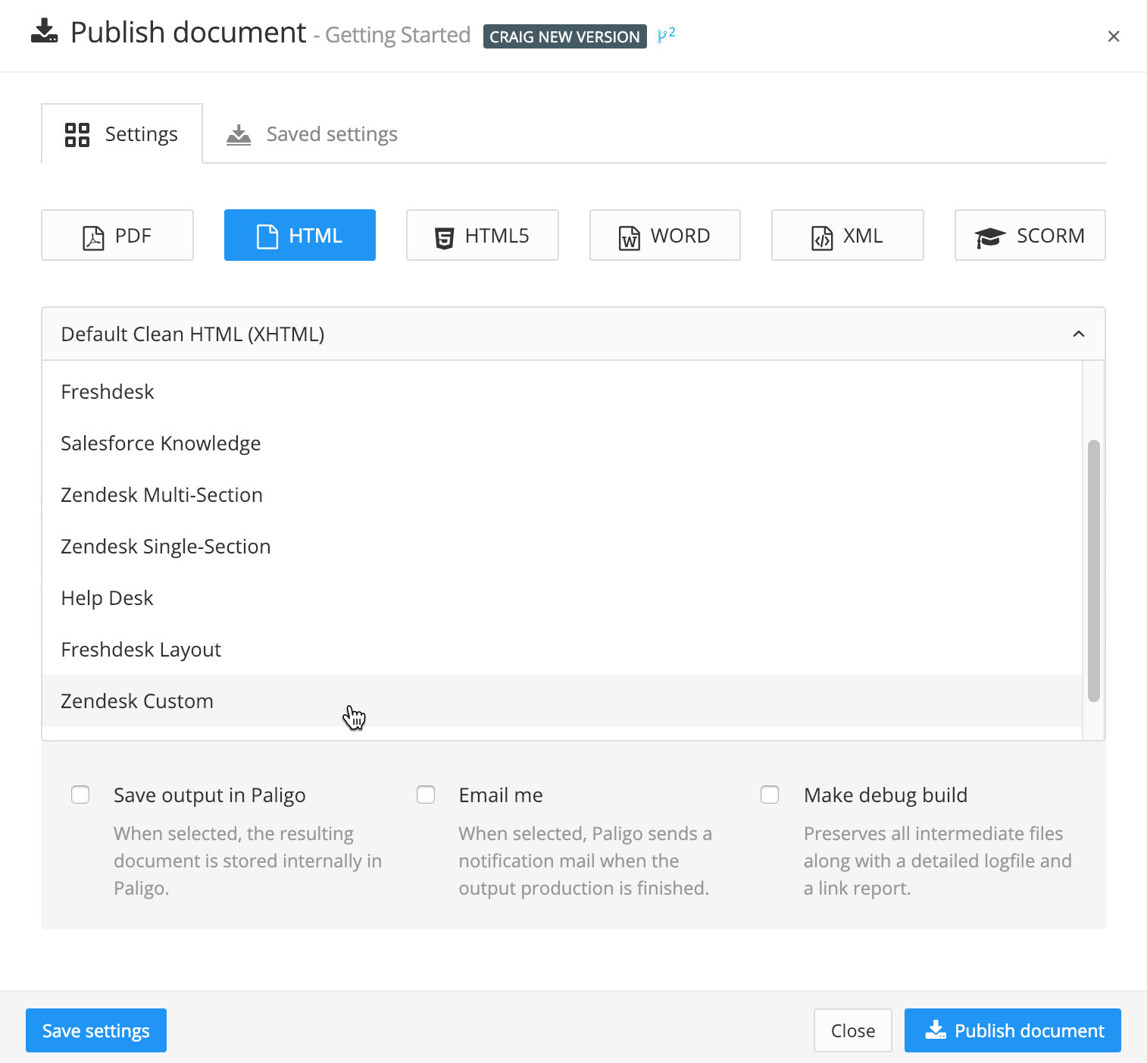
Task: Click the Save settings button
Action: point(95,1030)
